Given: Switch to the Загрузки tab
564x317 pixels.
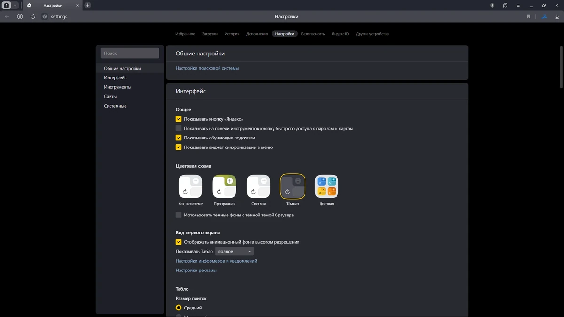Looking at the screenshot, I should (x=210, y=34).
